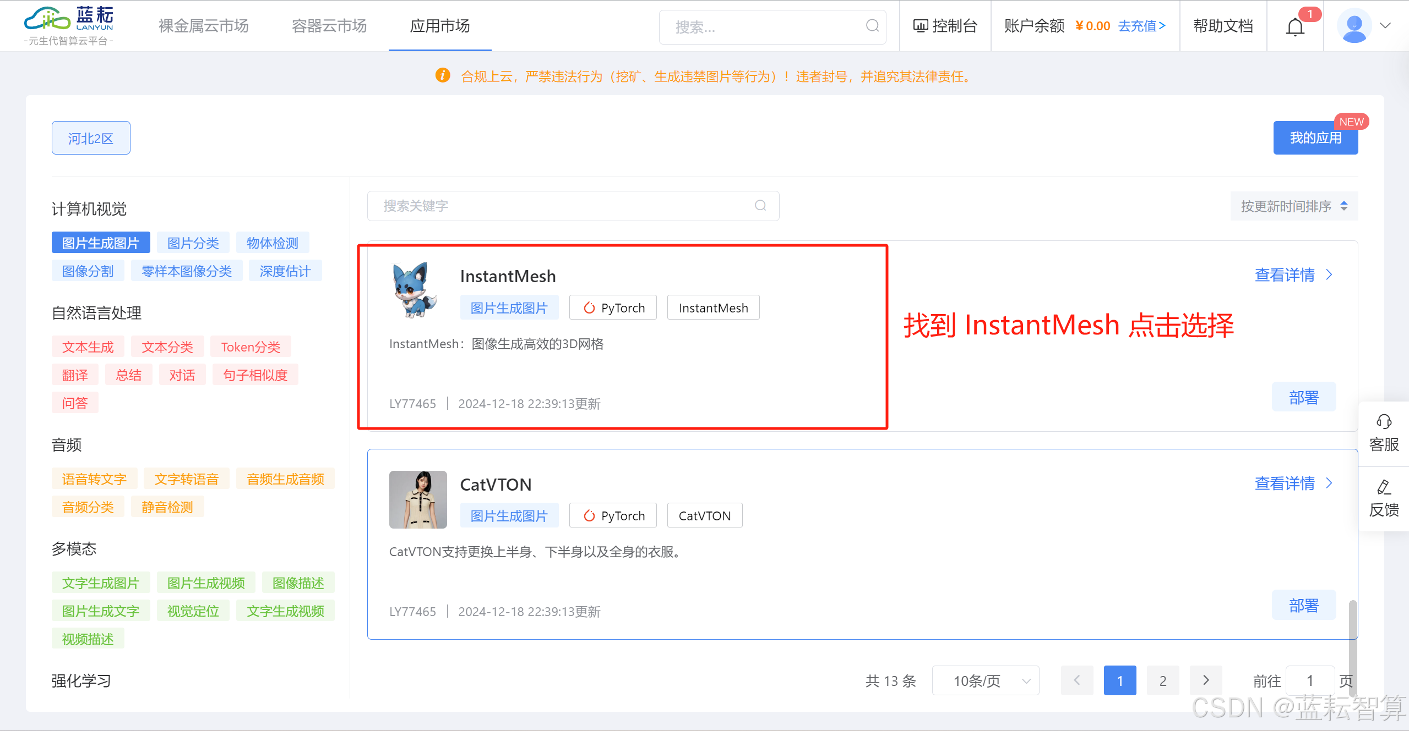Toggle the 文本生成 filter tag

click(x=88, y=347)
